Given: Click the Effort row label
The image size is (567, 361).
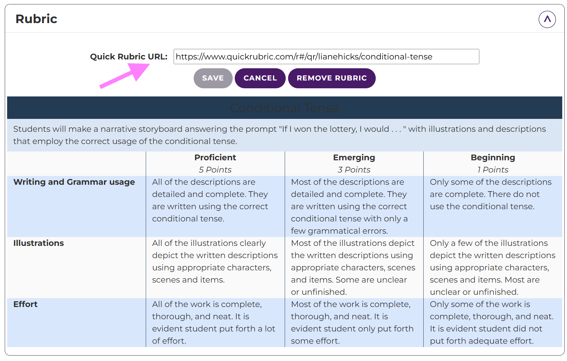Looking at the screenshot, I should [25, 304].
